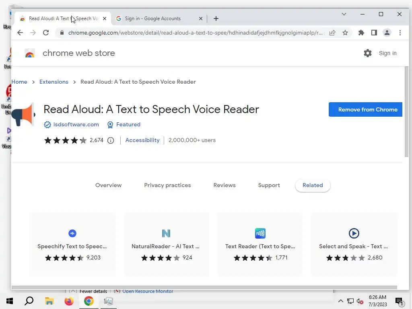Open the Reviews tab

coord(225,185)
